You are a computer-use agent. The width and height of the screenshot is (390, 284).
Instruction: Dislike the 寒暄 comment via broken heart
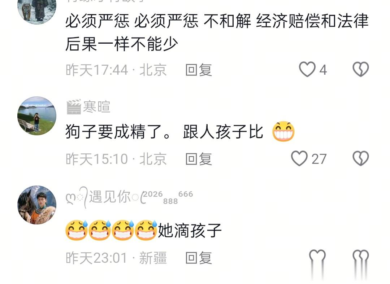coord(361,158)
